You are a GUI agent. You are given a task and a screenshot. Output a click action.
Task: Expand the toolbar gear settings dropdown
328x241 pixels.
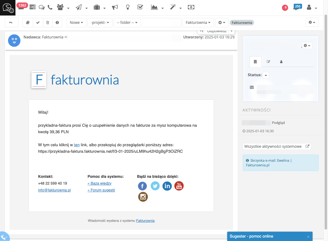point(312,22)
